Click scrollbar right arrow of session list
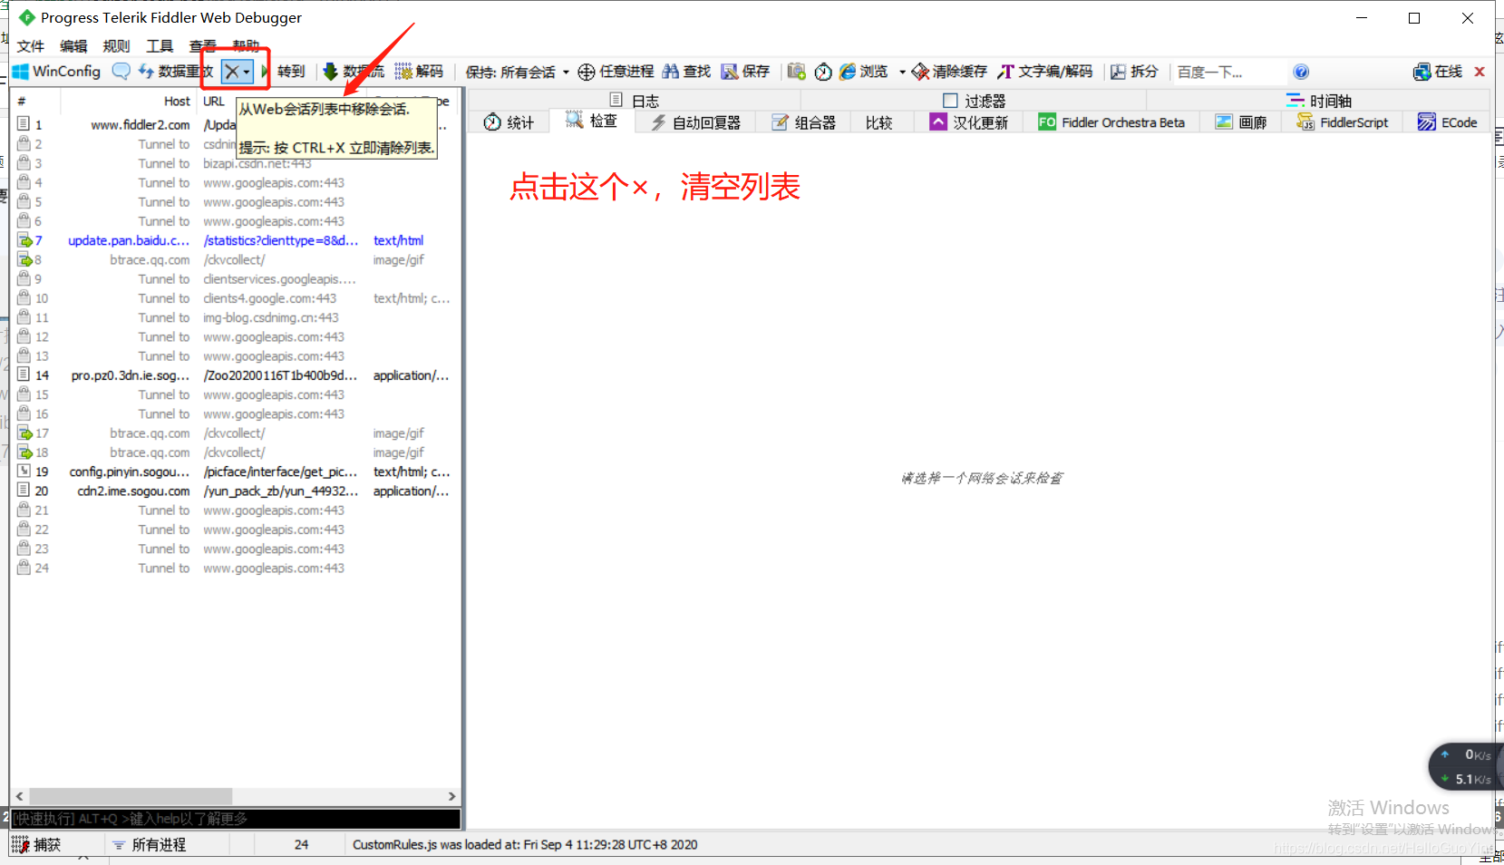The width and height of the screenshot is (1504, 865). 452,796
